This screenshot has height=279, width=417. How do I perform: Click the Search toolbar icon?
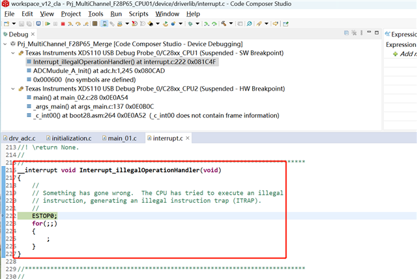tap(249, 23)
